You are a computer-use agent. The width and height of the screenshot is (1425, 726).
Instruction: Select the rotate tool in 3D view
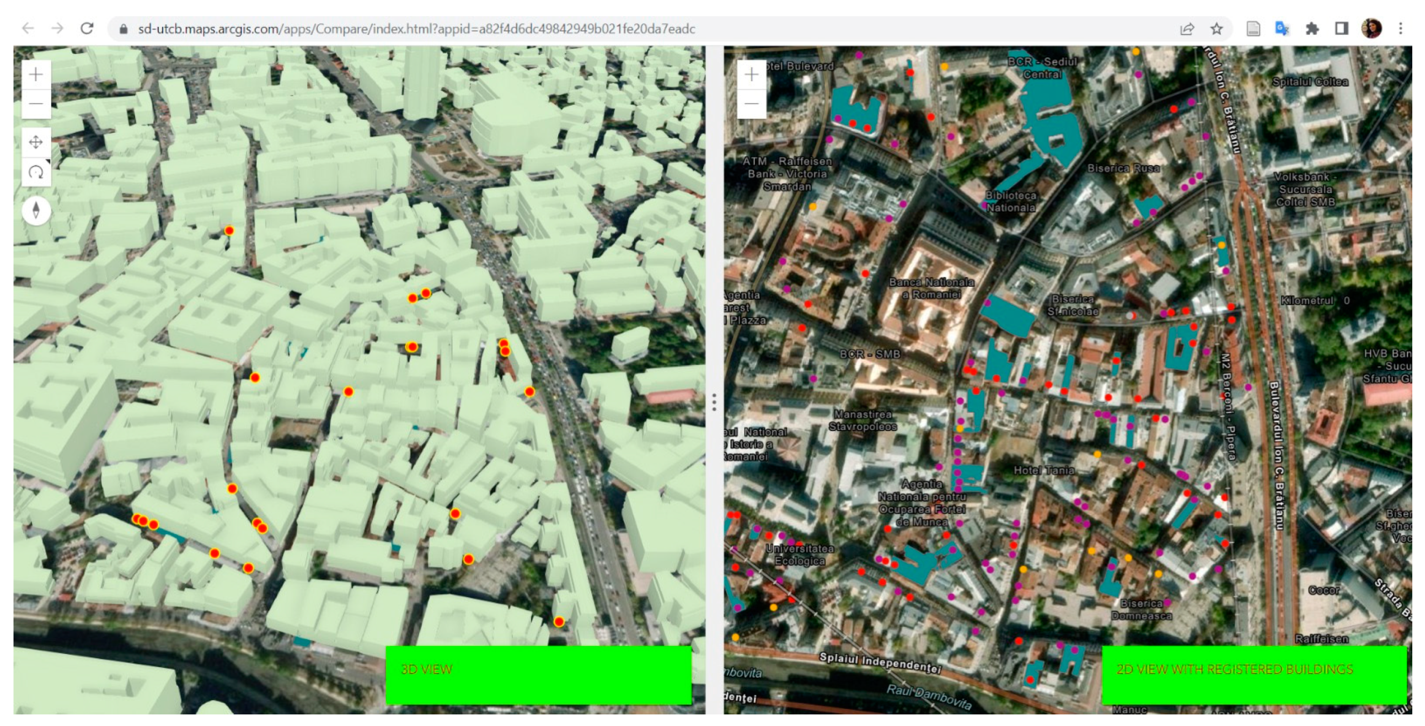tap(36, 173)
